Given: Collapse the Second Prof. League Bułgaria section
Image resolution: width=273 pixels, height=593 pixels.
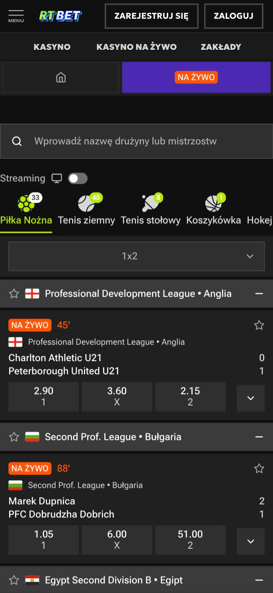Looking at the screenshot, I should pyautogui.click(x=259, y=437).
